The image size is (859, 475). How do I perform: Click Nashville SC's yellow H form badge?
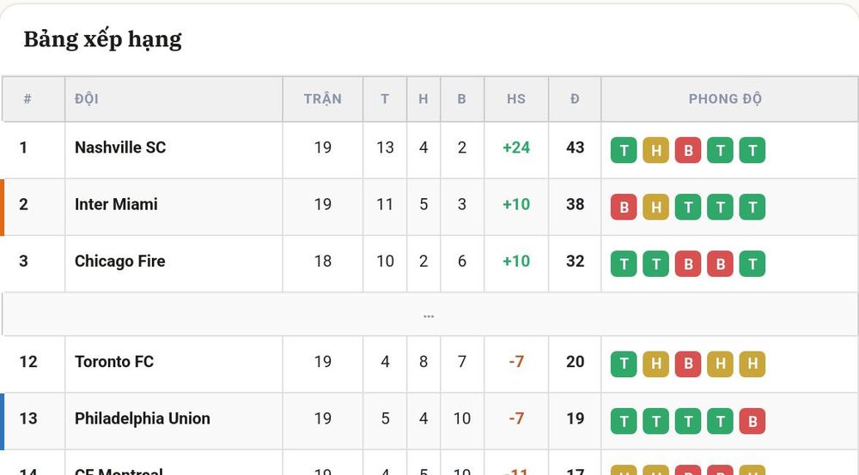655,150
